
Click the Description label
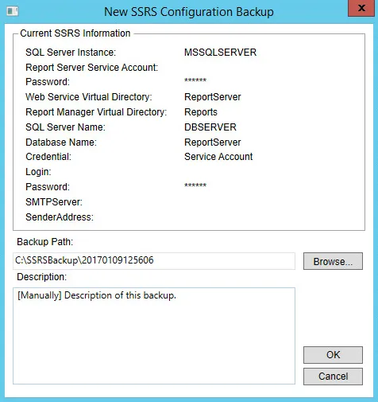pyautogui.click(x=42, y=277)
